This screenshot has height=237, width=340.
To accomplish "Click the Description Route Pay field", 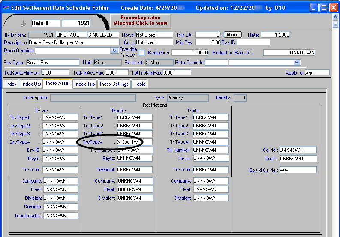I will [74, 42].
